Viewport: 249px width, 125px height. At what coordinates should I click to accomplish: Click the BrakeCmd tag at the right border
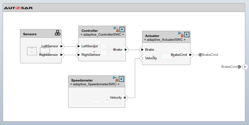pos(231,67)
